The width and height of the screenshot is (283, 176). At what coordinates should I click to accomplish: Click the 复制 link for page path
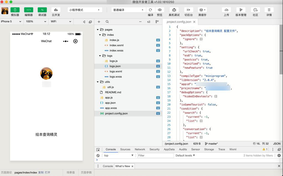pos(41,173)
